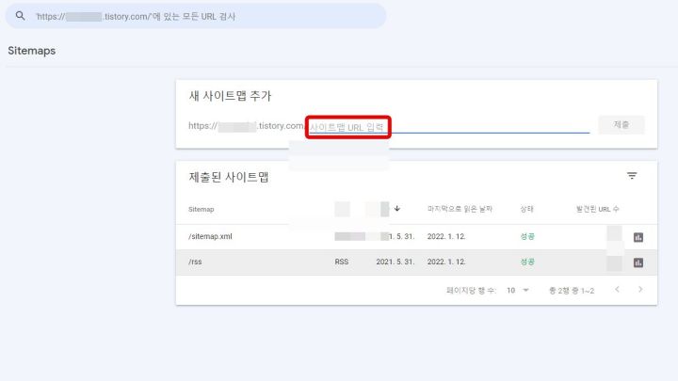Viewport: 678px width, 381px height.
Task: Select the 마지막으로 읽은 날짜 column header
Action: pyautogui.click(x=460, y=209)
